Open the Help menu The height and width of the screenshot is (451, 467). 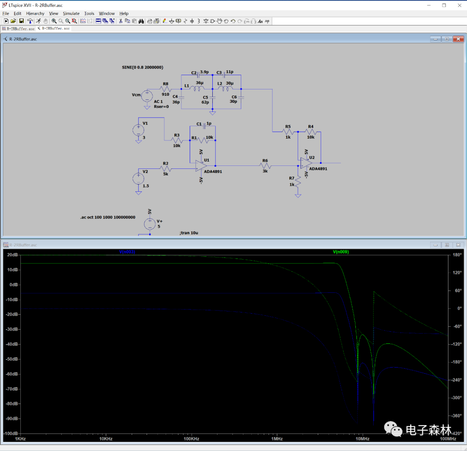coord(124,13)
